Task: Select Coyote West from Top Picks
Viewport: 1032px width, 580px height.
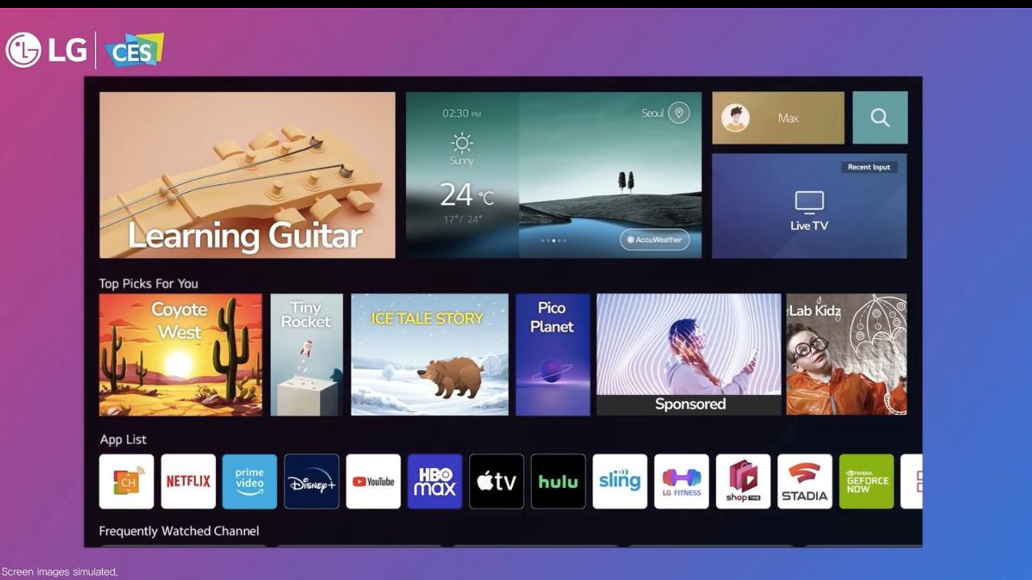Action: point(181,353)
